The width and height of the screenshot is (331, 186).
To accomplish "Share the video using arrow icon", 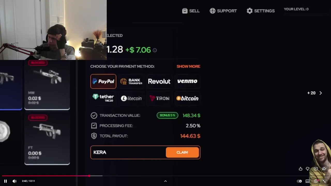I will pyautogui.click(x=324, y=169).
